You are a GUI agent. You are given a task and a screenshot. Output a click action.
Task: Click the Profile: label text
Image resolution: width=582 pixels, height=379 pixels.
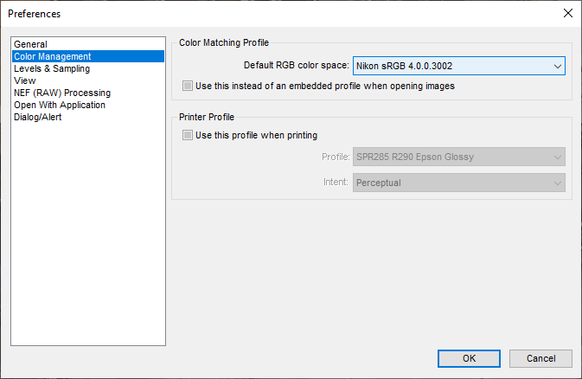tap(336, 157)
